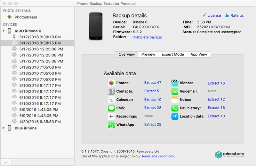
Task: Click the Call history phone icon
Action: [x=175, y=108]
